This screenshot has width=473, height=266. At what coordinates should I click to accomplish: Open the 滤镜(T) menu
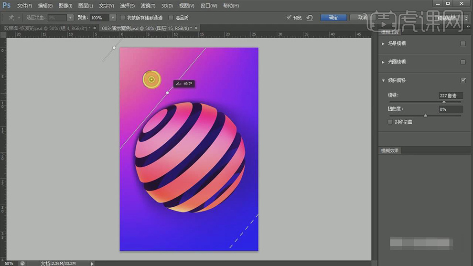coord(148,6)
